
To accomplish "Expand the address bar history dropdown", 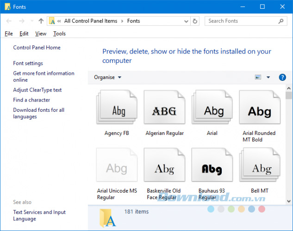I will pos(186,21).
